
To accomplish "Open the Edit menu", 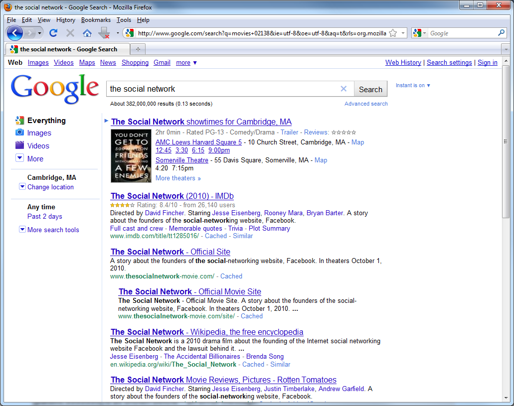I will coord(27,20).
